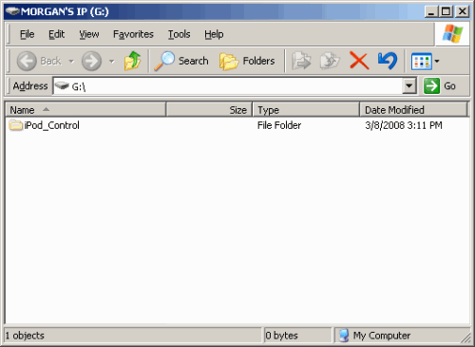Click the Copy To toolbar icon
The image size is (475, 347).
pyautogui.click(x=330, y=61)
